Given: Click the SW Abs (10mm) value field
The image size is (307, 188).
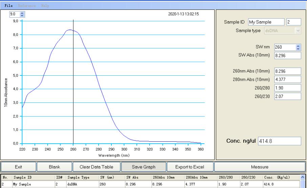Looking at the screenshot, I should [x=287, y=55].
